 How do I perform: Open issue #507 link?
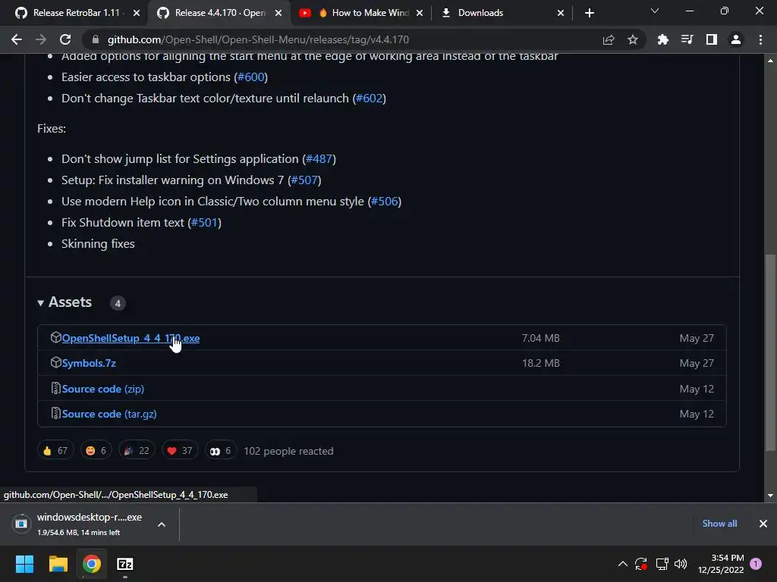tap(304, 180)
